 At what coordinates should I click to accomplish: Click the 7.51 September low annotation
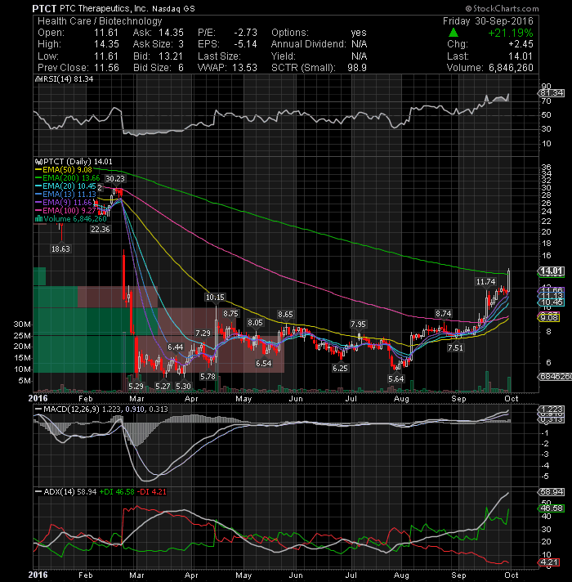(455, 347)
